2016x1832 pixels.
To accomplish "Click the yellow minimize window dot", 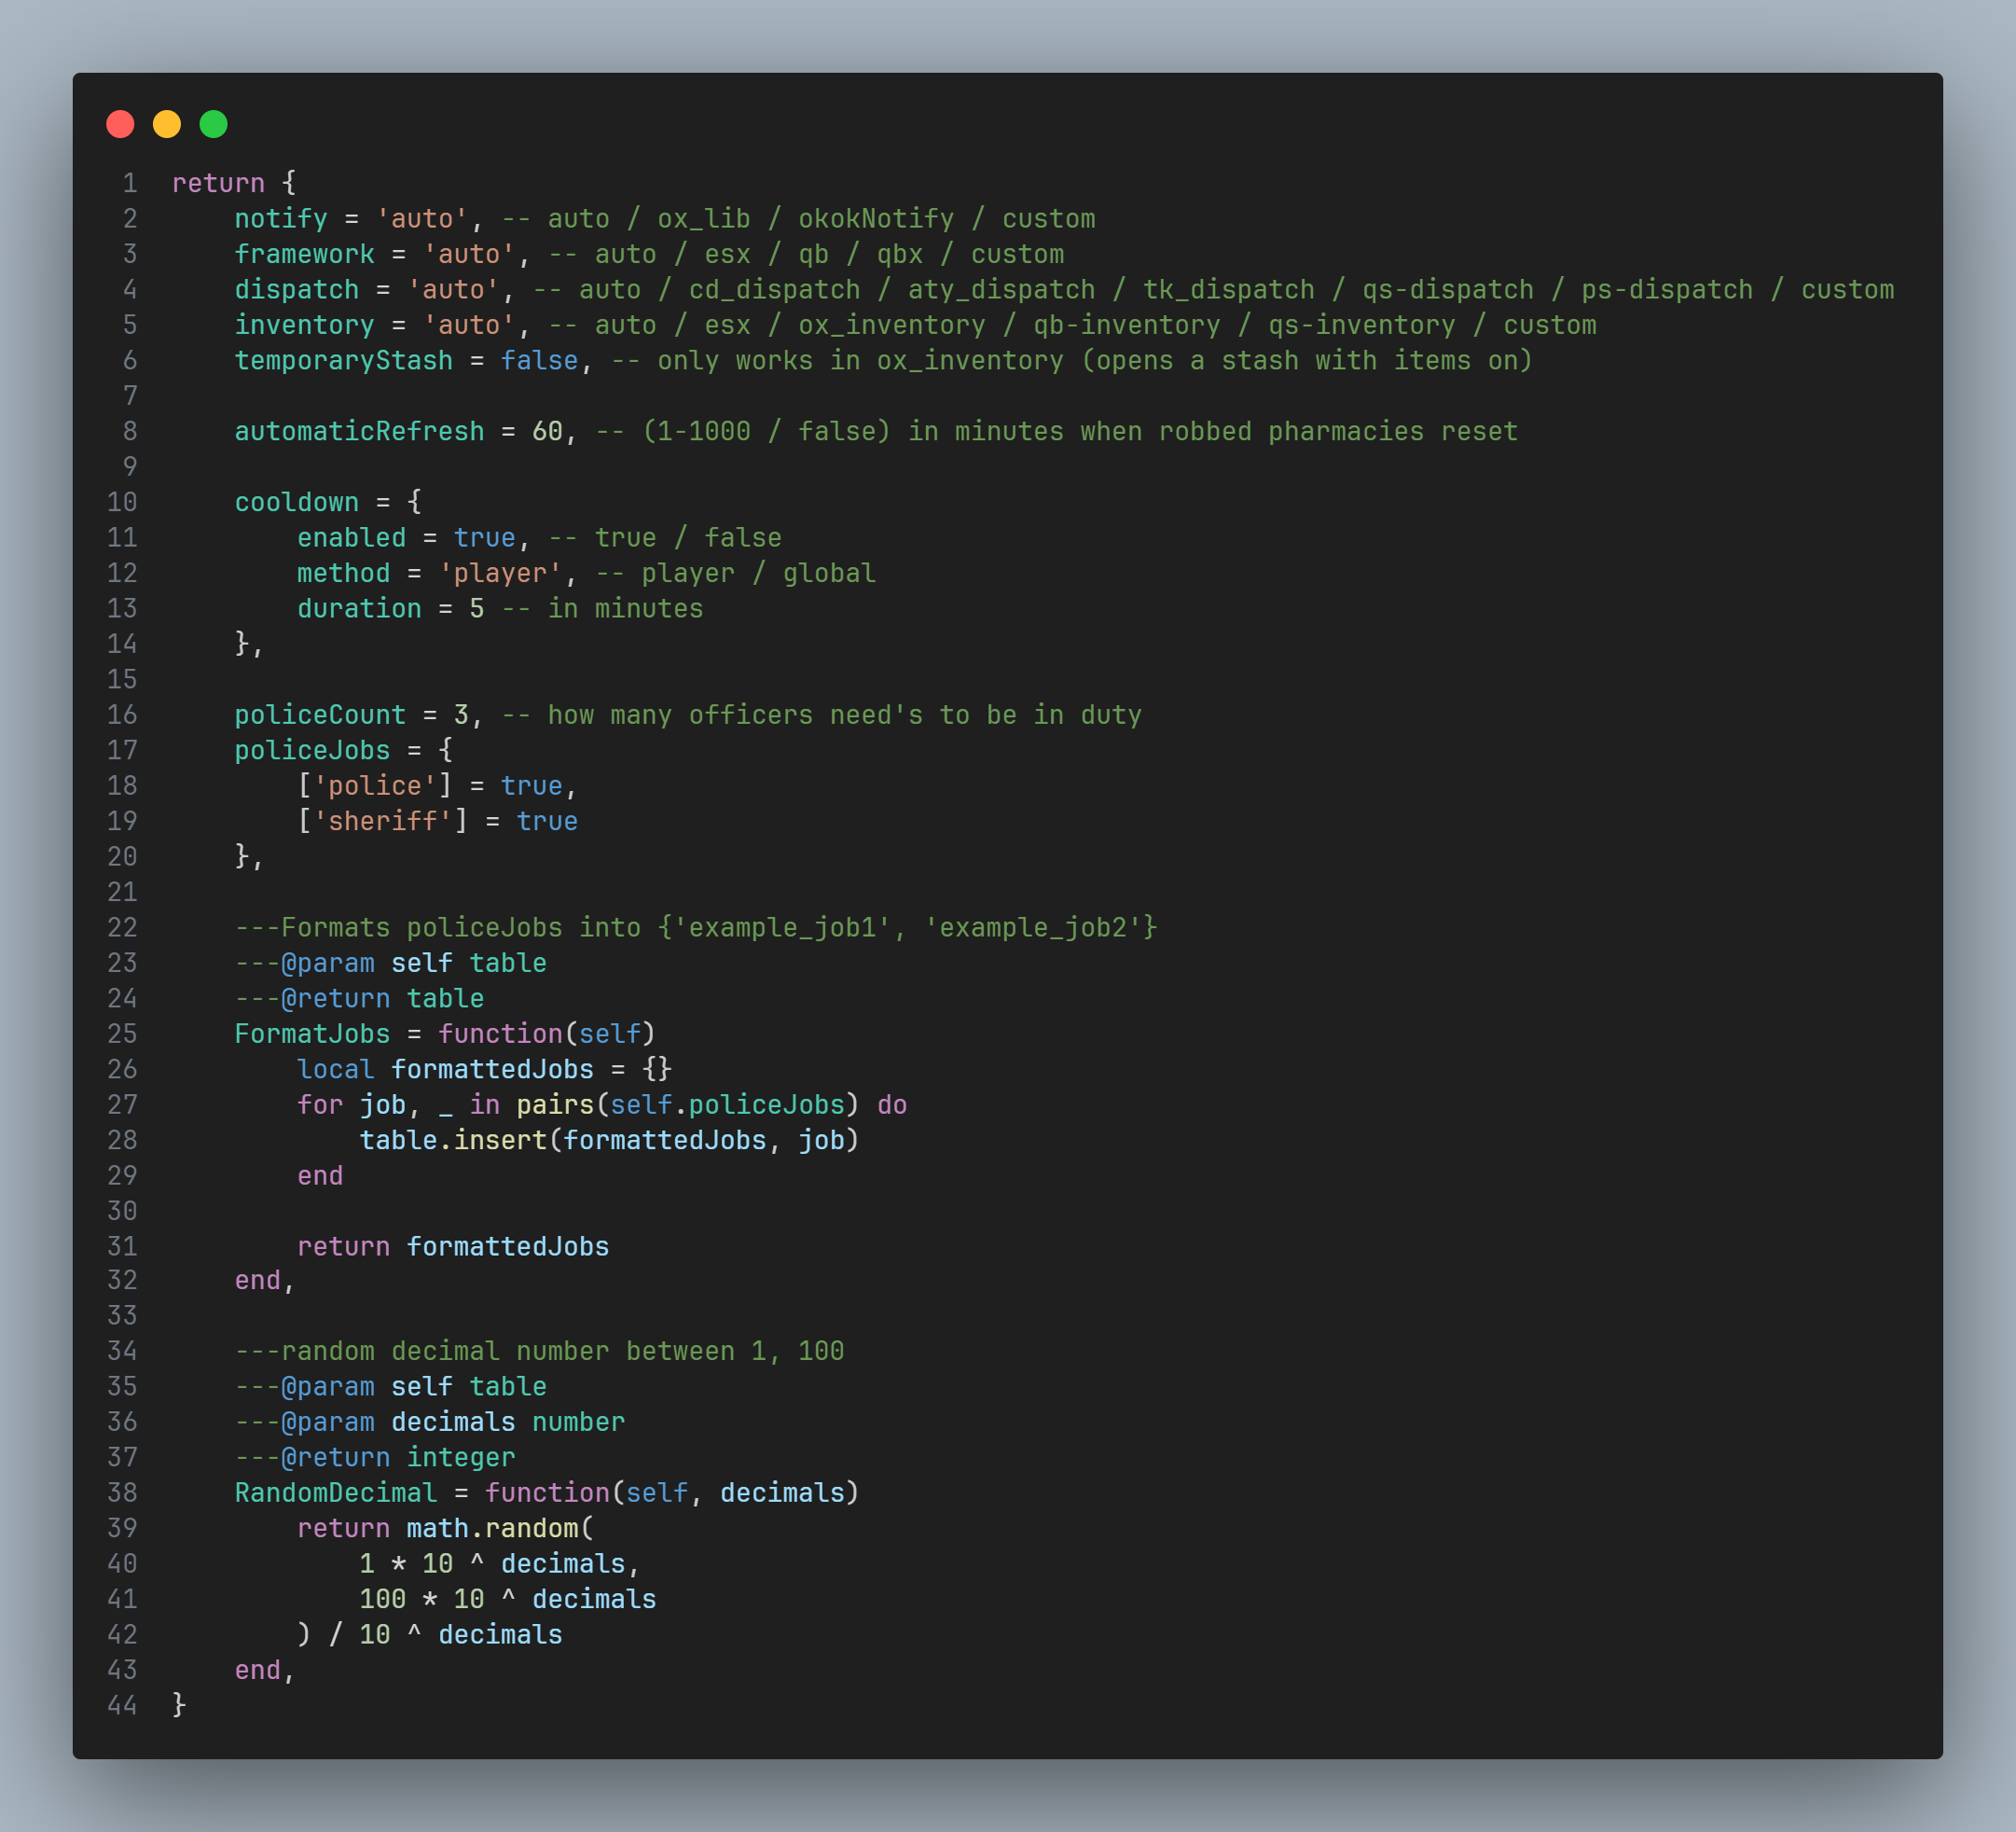I will (167, 124).
